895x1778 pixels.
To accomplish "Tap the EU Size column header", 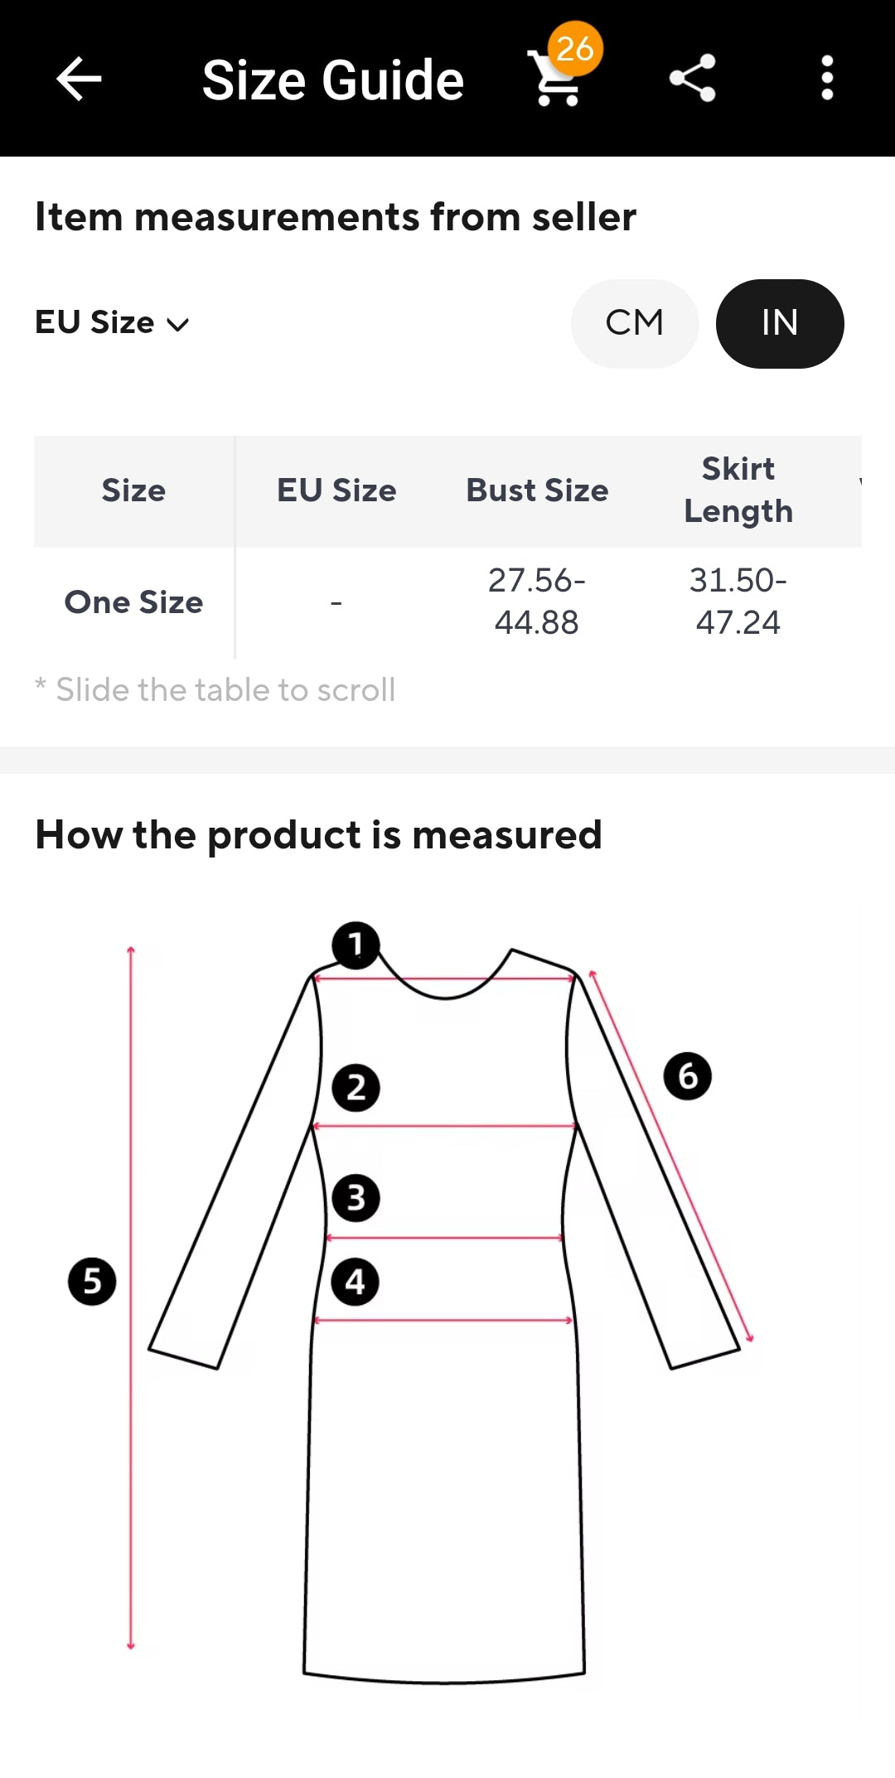I will [336, 490].
